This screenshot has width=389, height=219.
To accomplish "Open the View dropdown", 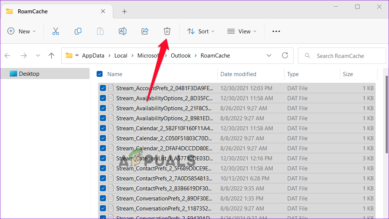I will 242,31.
